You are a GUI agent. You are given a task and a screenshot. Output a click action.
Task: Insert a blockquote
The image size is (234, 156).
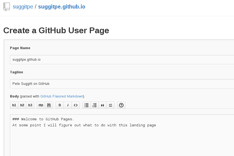coord(102,105)
